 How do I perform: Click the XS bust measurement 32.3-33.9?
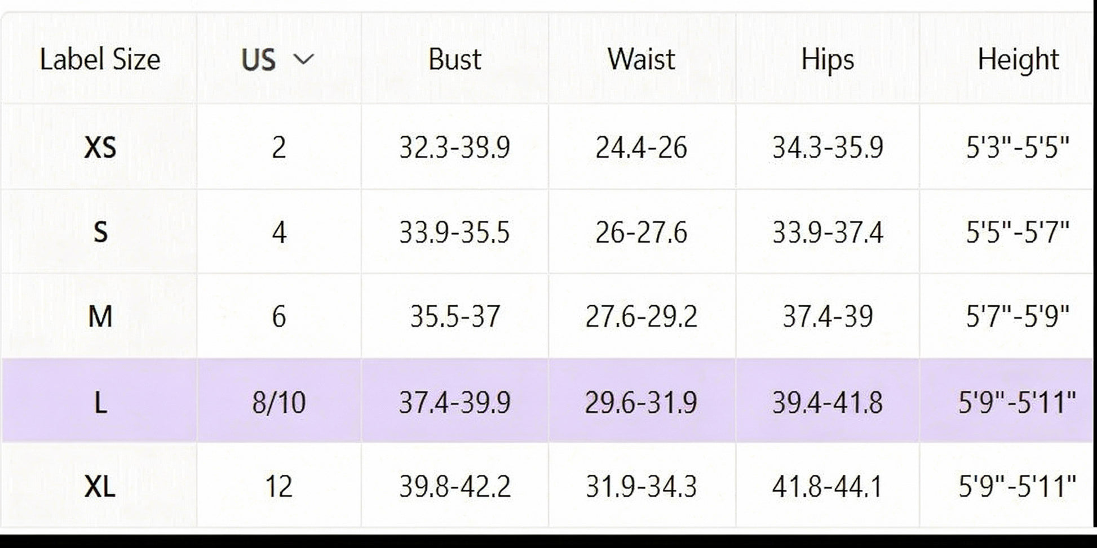[454, 148]
